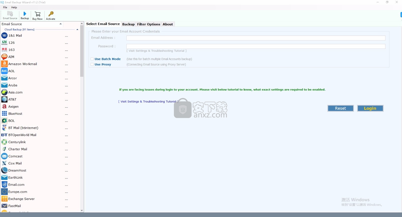Click the Email Address input field
Viewport: 402px width, 217px height.
[x=256, y=38]
